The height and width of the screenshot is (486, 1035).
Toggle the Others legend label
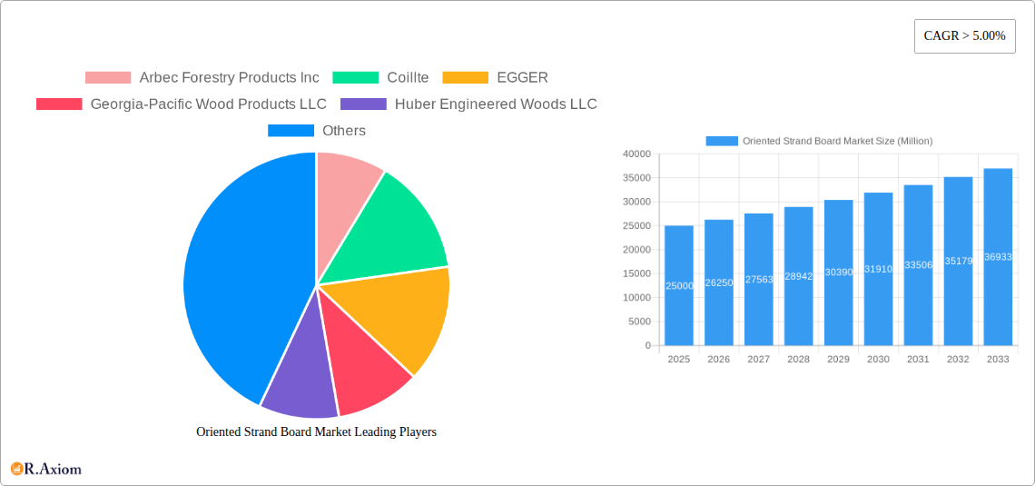point(344,131)
